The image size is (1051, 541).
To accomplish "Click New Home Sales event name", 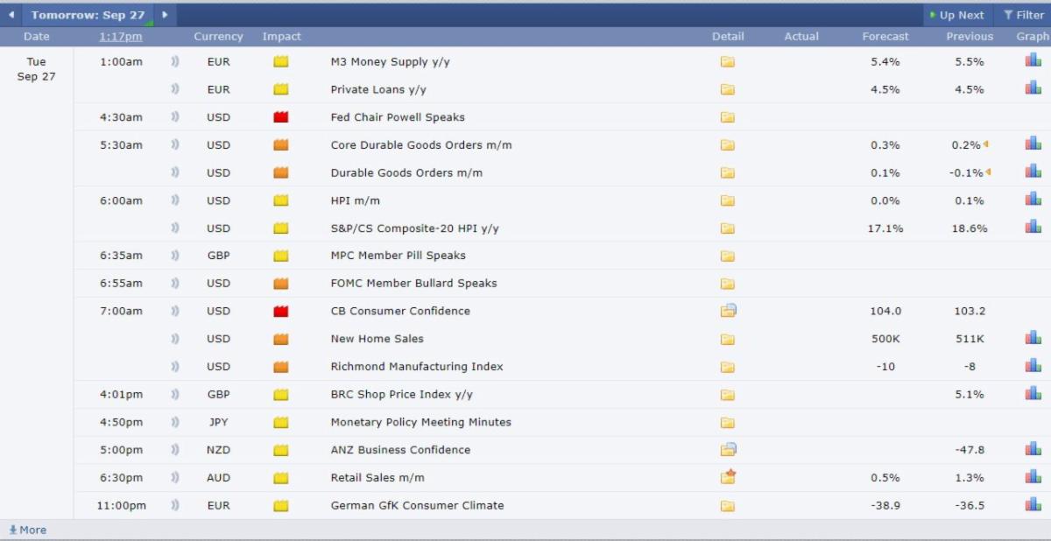I will (x=377, y=339).
